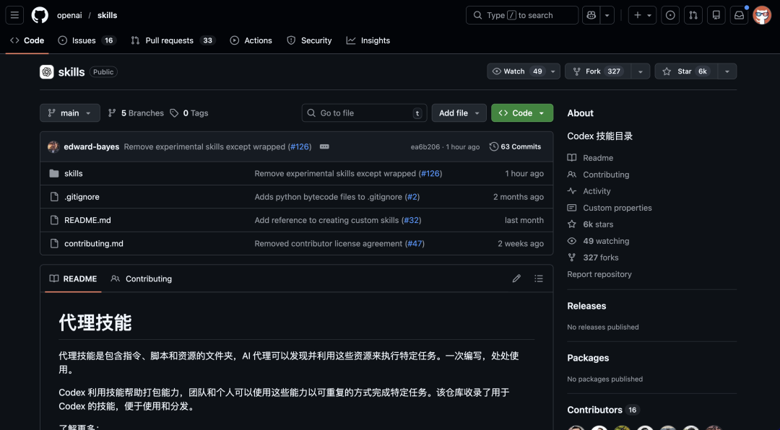Click the contributing.md file icon
The image size is (780, 430).
tap(54, 244)
